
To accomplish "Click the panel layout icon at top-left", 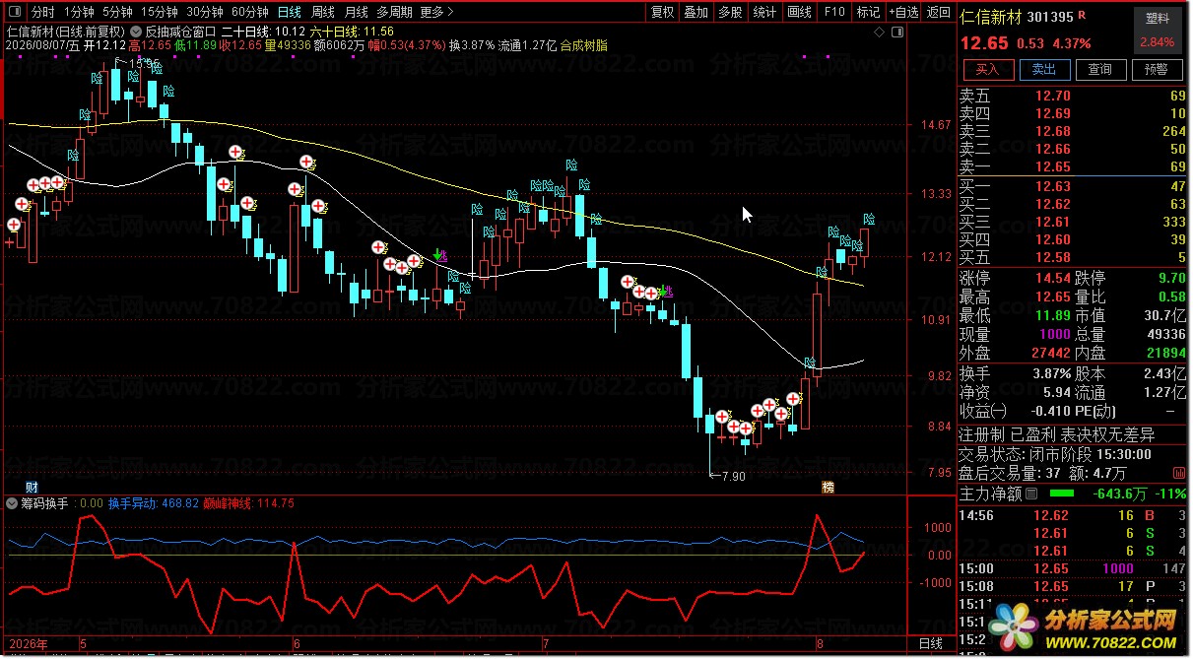I will (x=14, y=12).
